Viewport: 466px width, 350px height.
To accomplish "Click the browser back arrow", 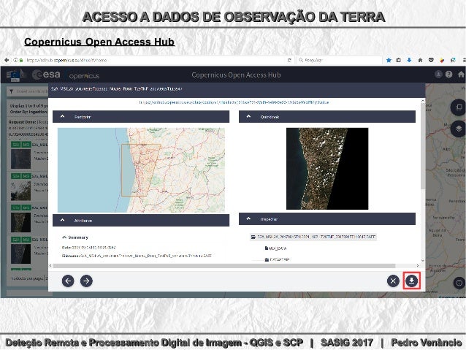I will (7, 60).
